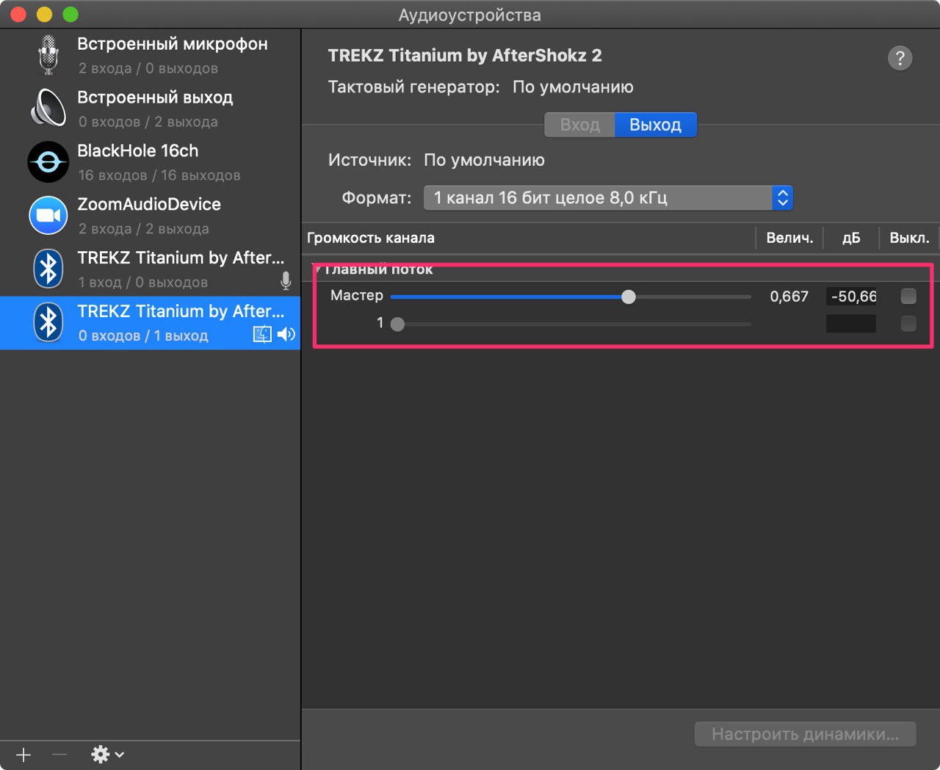The width and height of the screenshot is (940, 770).
Task: Toggle mute checkbox for Мастер channel
Action: pyautogui.click(x=908, y=297)
